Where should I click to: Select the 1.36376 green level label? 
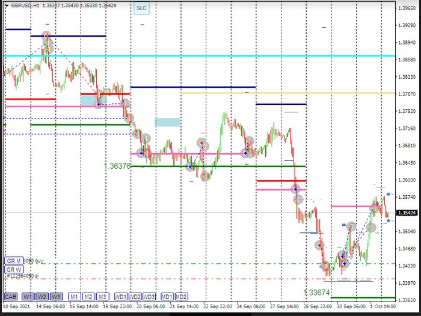coord(117,166)
